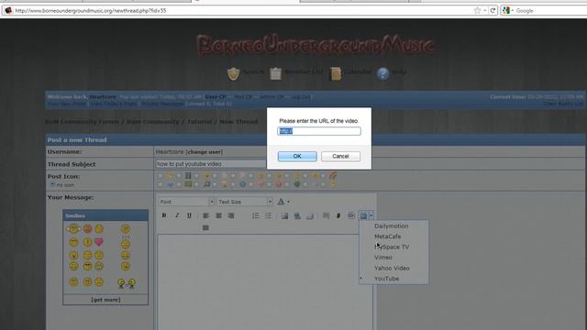Choose Yahoo Video from the video menu
The image size is (587, 330).
click(x=392, y=269)
